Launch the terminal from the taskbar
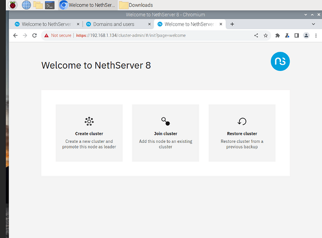 coord(50,5)
